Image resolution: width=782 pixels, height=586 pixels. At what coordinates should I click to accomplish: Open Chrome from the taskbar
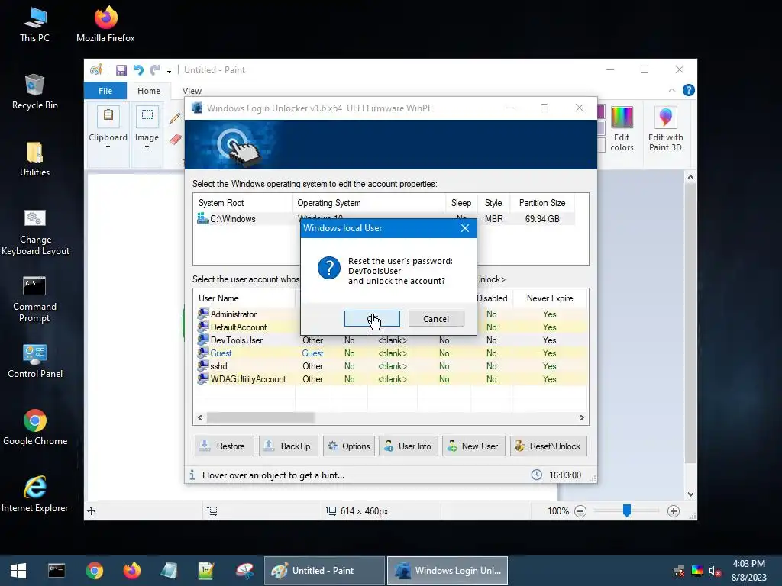click(x=94, y=571)
